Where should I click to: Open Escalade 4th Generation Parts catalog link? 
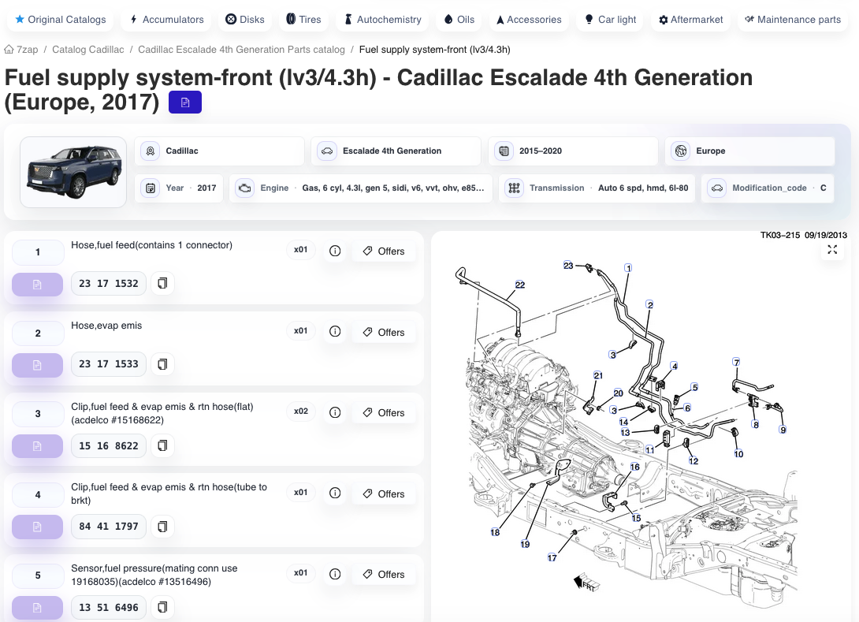pos(242,50)
